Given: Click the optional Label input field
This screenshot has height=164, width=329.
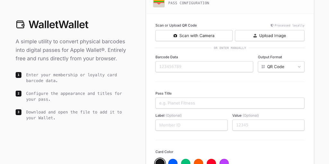Looking at the screenshot, I should pyautogui.click(x=191, y=125).
